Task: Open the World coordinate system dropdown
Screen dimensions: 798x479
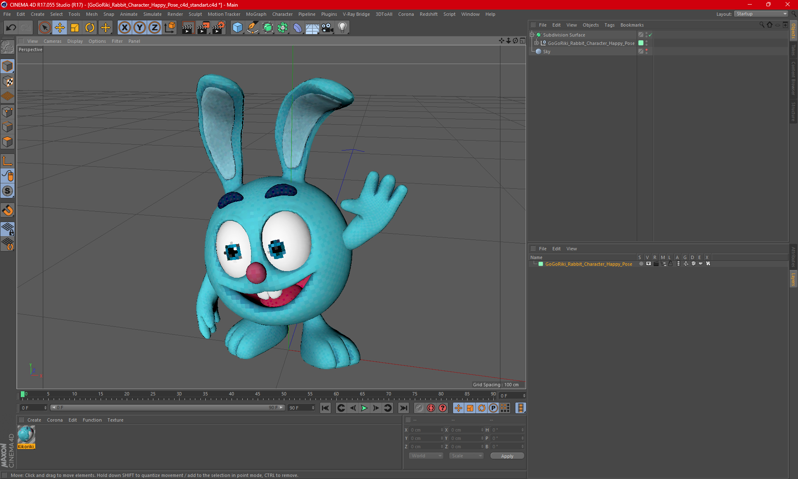Action: click(426, 456)
